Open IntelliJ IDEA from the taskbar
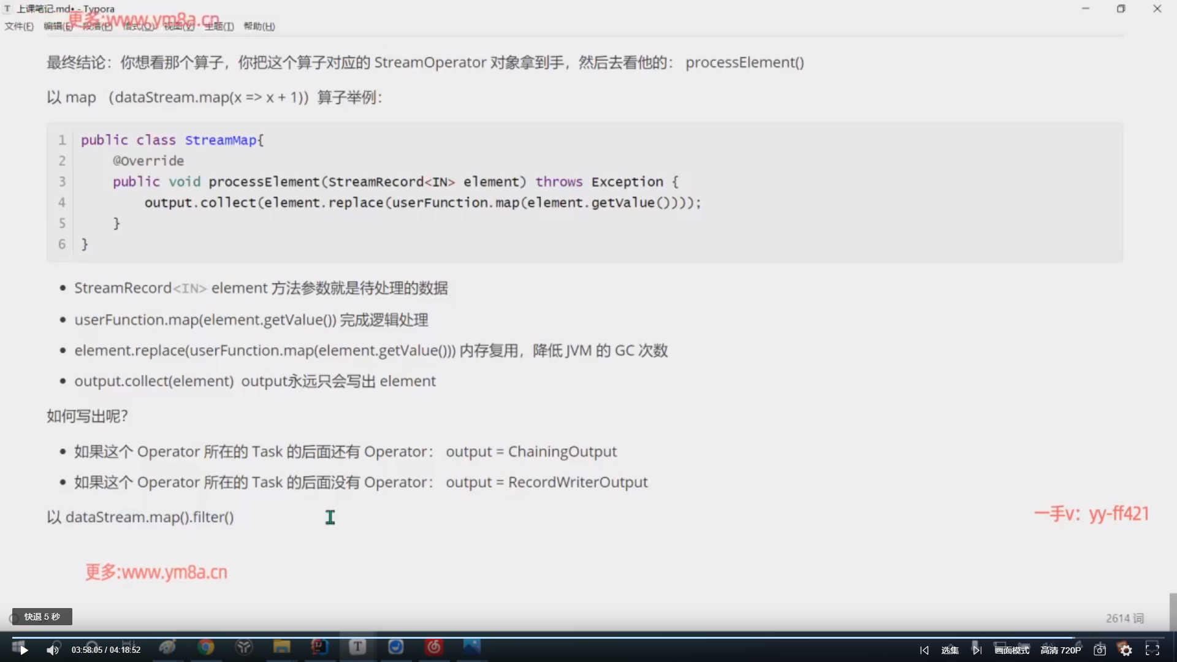The image size is (1177, 662). (319, 647)
